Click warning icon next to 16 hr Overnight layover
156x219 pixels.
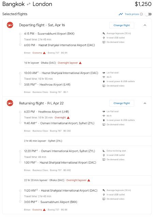[80, 63]
